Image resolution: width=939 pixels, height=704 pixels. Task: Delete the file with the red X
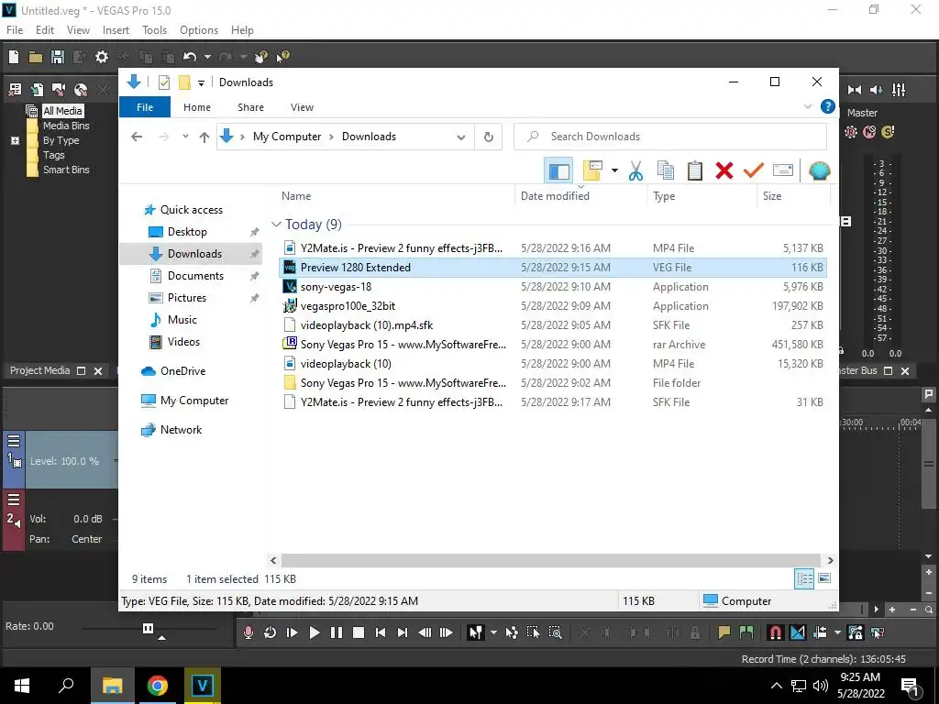pos(724,170)
